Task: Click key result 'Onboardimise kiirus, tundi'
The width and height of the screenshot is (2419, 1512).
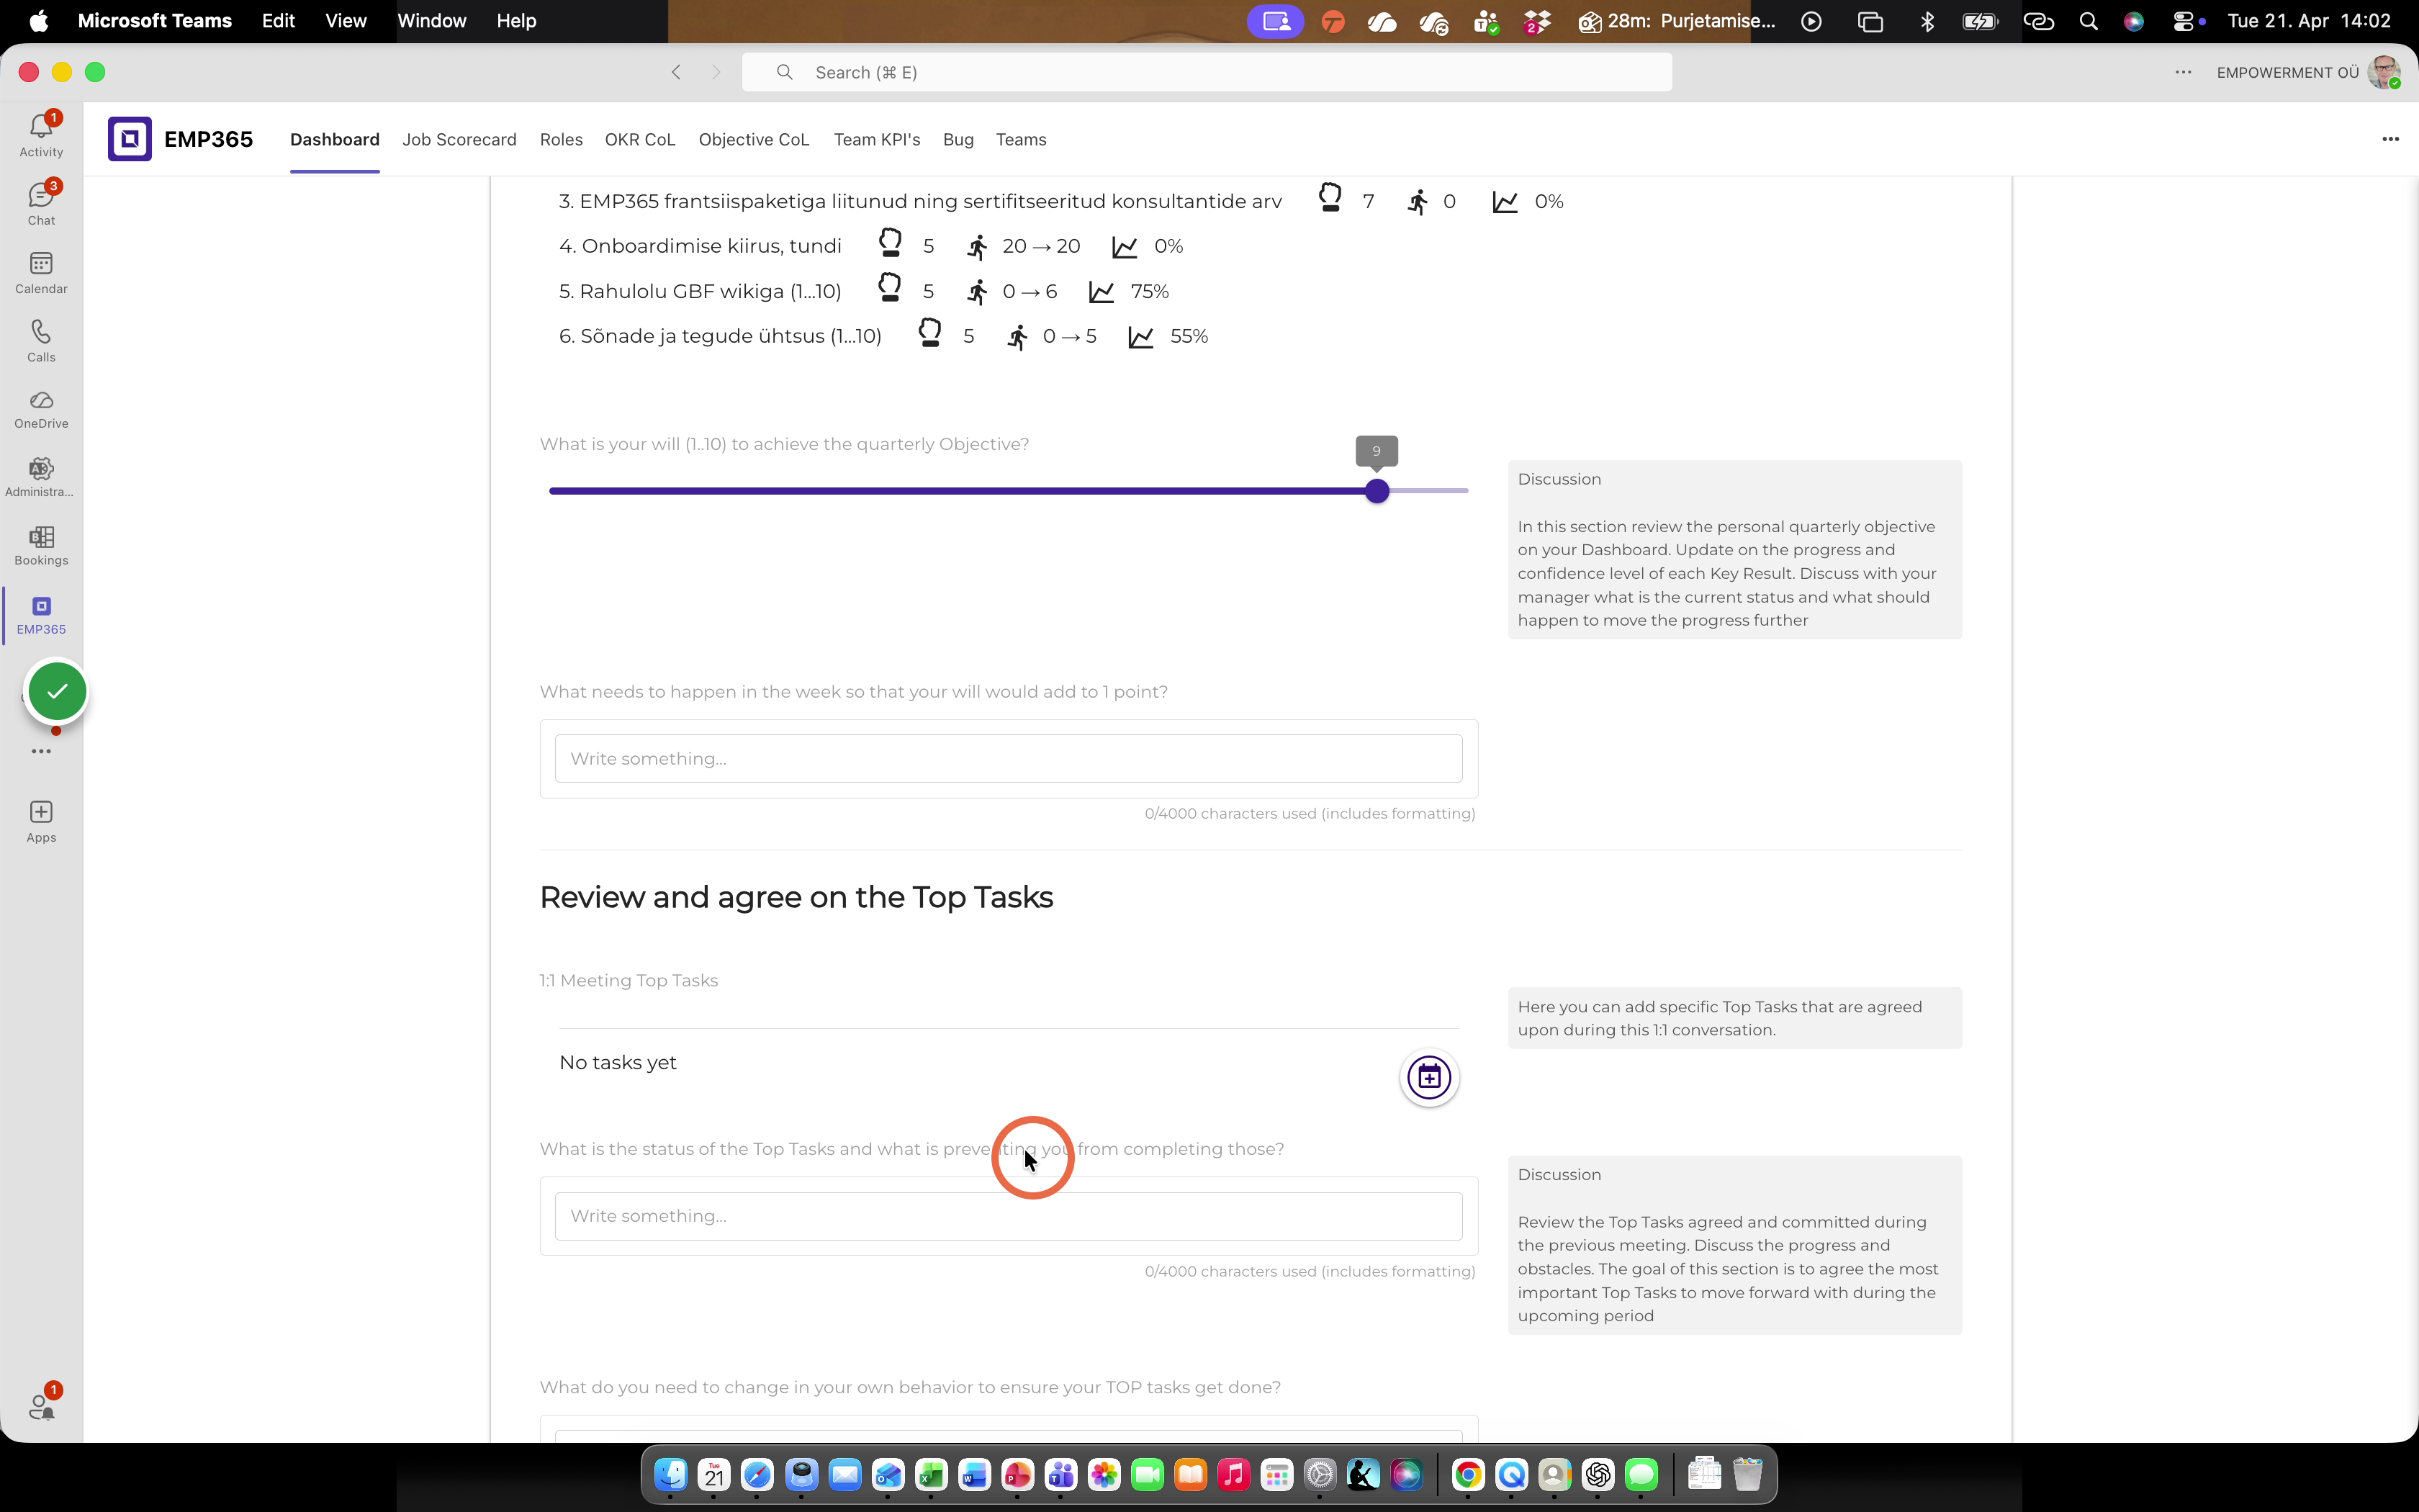Action: coord(711,246)
